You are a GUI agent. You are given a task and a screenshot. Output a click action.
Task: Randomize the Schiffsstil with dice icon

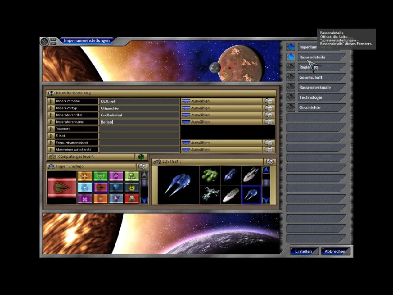(270, 162)
